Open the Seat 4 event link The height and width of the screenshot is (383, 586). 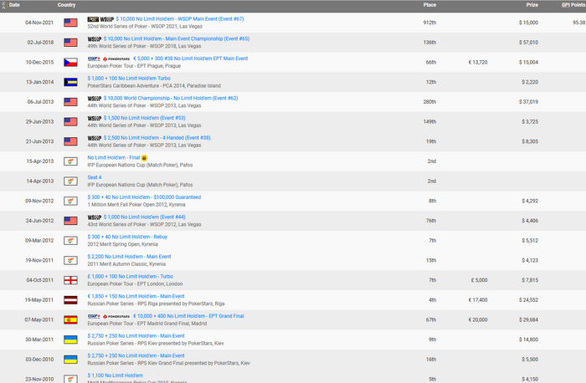(x=95, y=177)
